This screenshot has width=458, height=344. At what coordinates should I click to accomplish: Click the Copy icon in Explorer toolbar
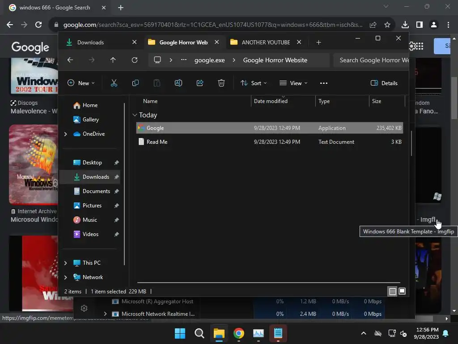point(135,83)
